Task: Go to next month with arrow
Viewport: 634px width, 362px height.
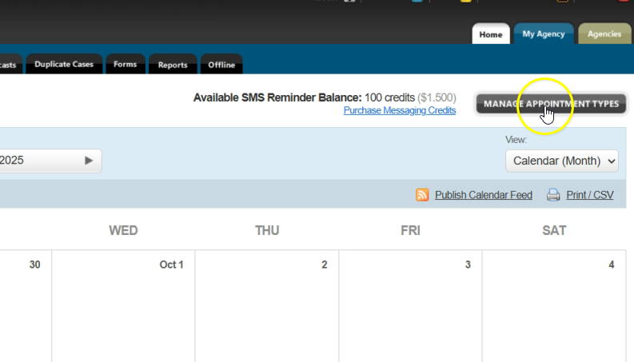Action: [x=89, y=160]
